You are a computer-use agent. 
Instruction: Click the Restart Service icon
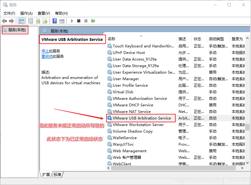[x=93, y=21]
